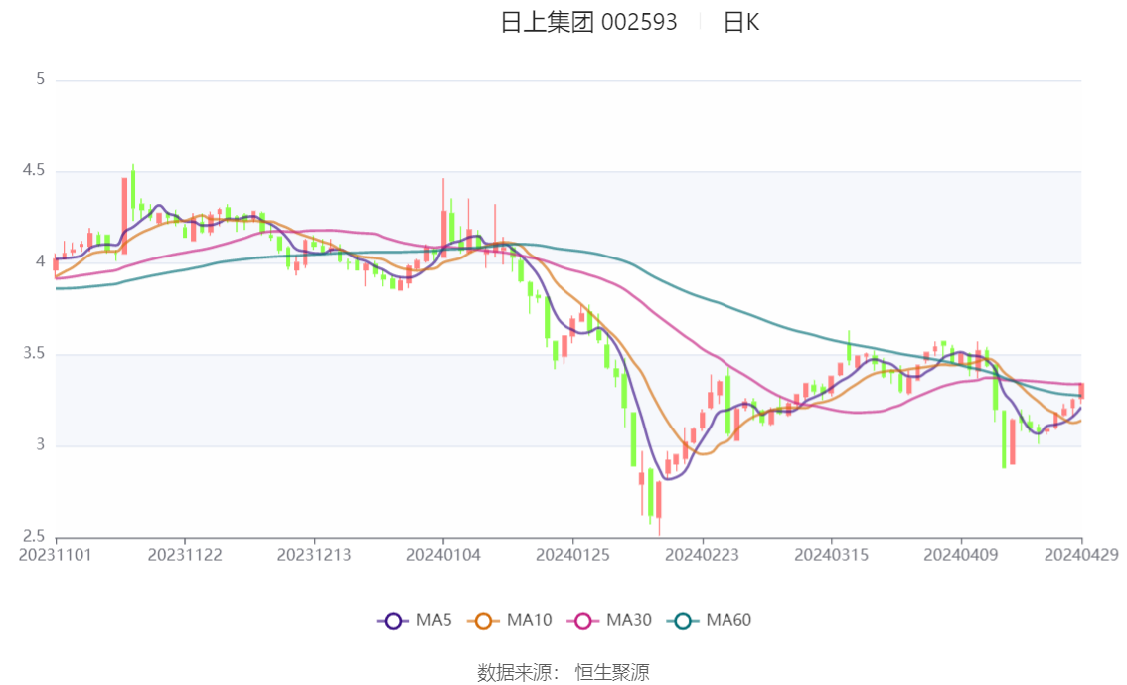
Task: Toggle the MA5 legend series
Action: tap(414, 621)
